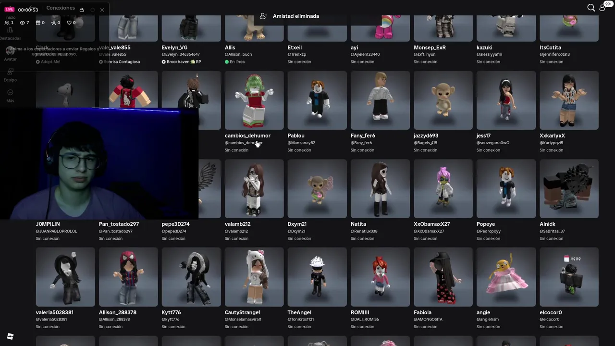Open the search magnifier icon
The image size is (615, 346).
click(591, 8)
